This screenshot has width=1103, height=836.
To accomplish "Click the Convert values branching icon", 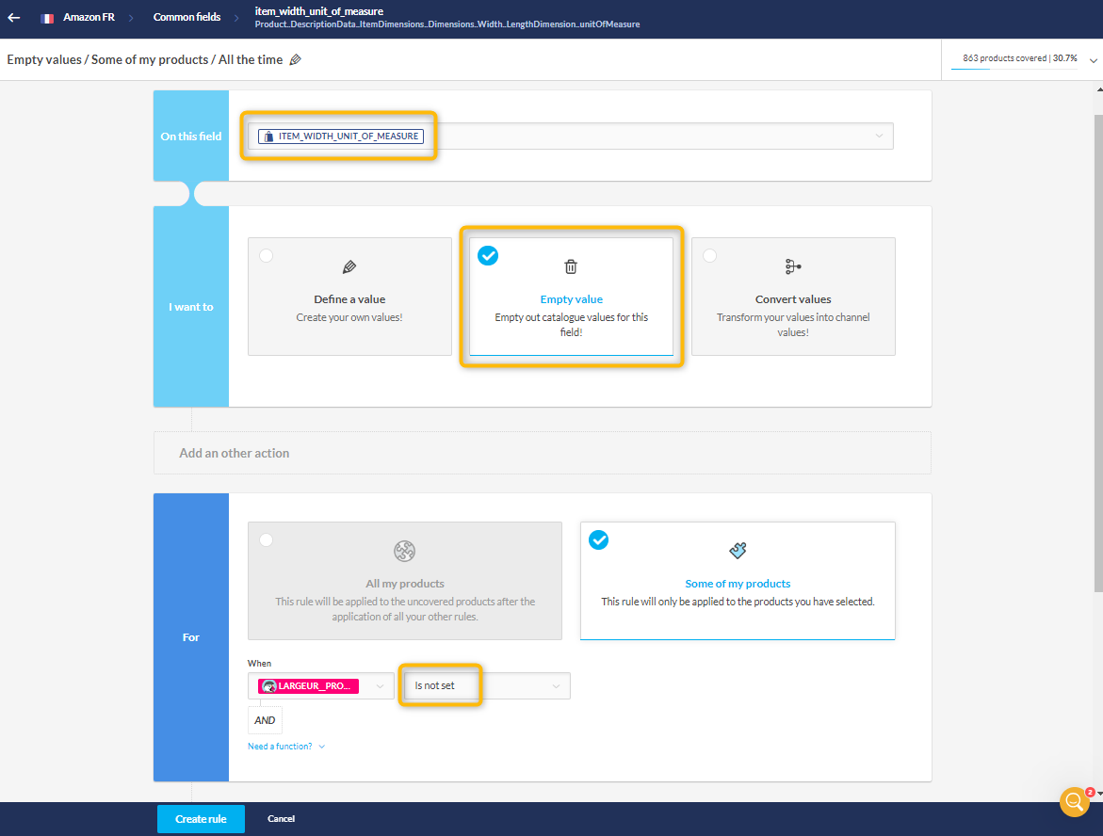I will coord(793,266).
